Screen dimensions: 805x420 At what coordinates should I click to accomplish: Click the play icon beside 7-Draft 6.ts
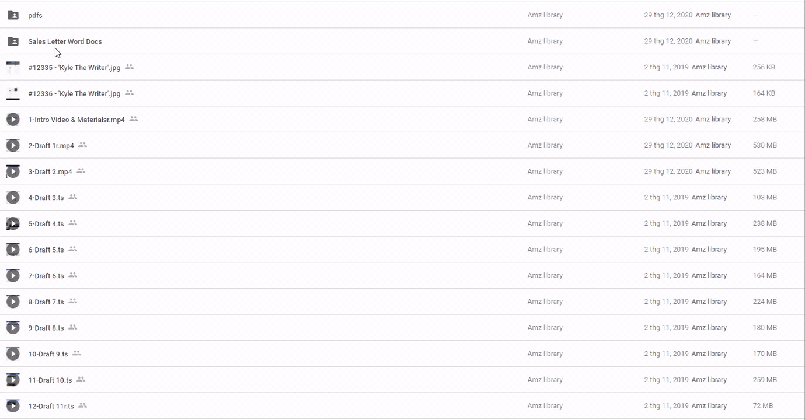(13, 276)
